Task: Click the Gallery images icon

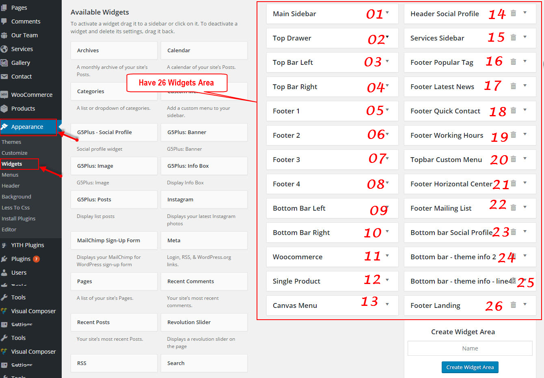Action: click(x=4, y=63)
